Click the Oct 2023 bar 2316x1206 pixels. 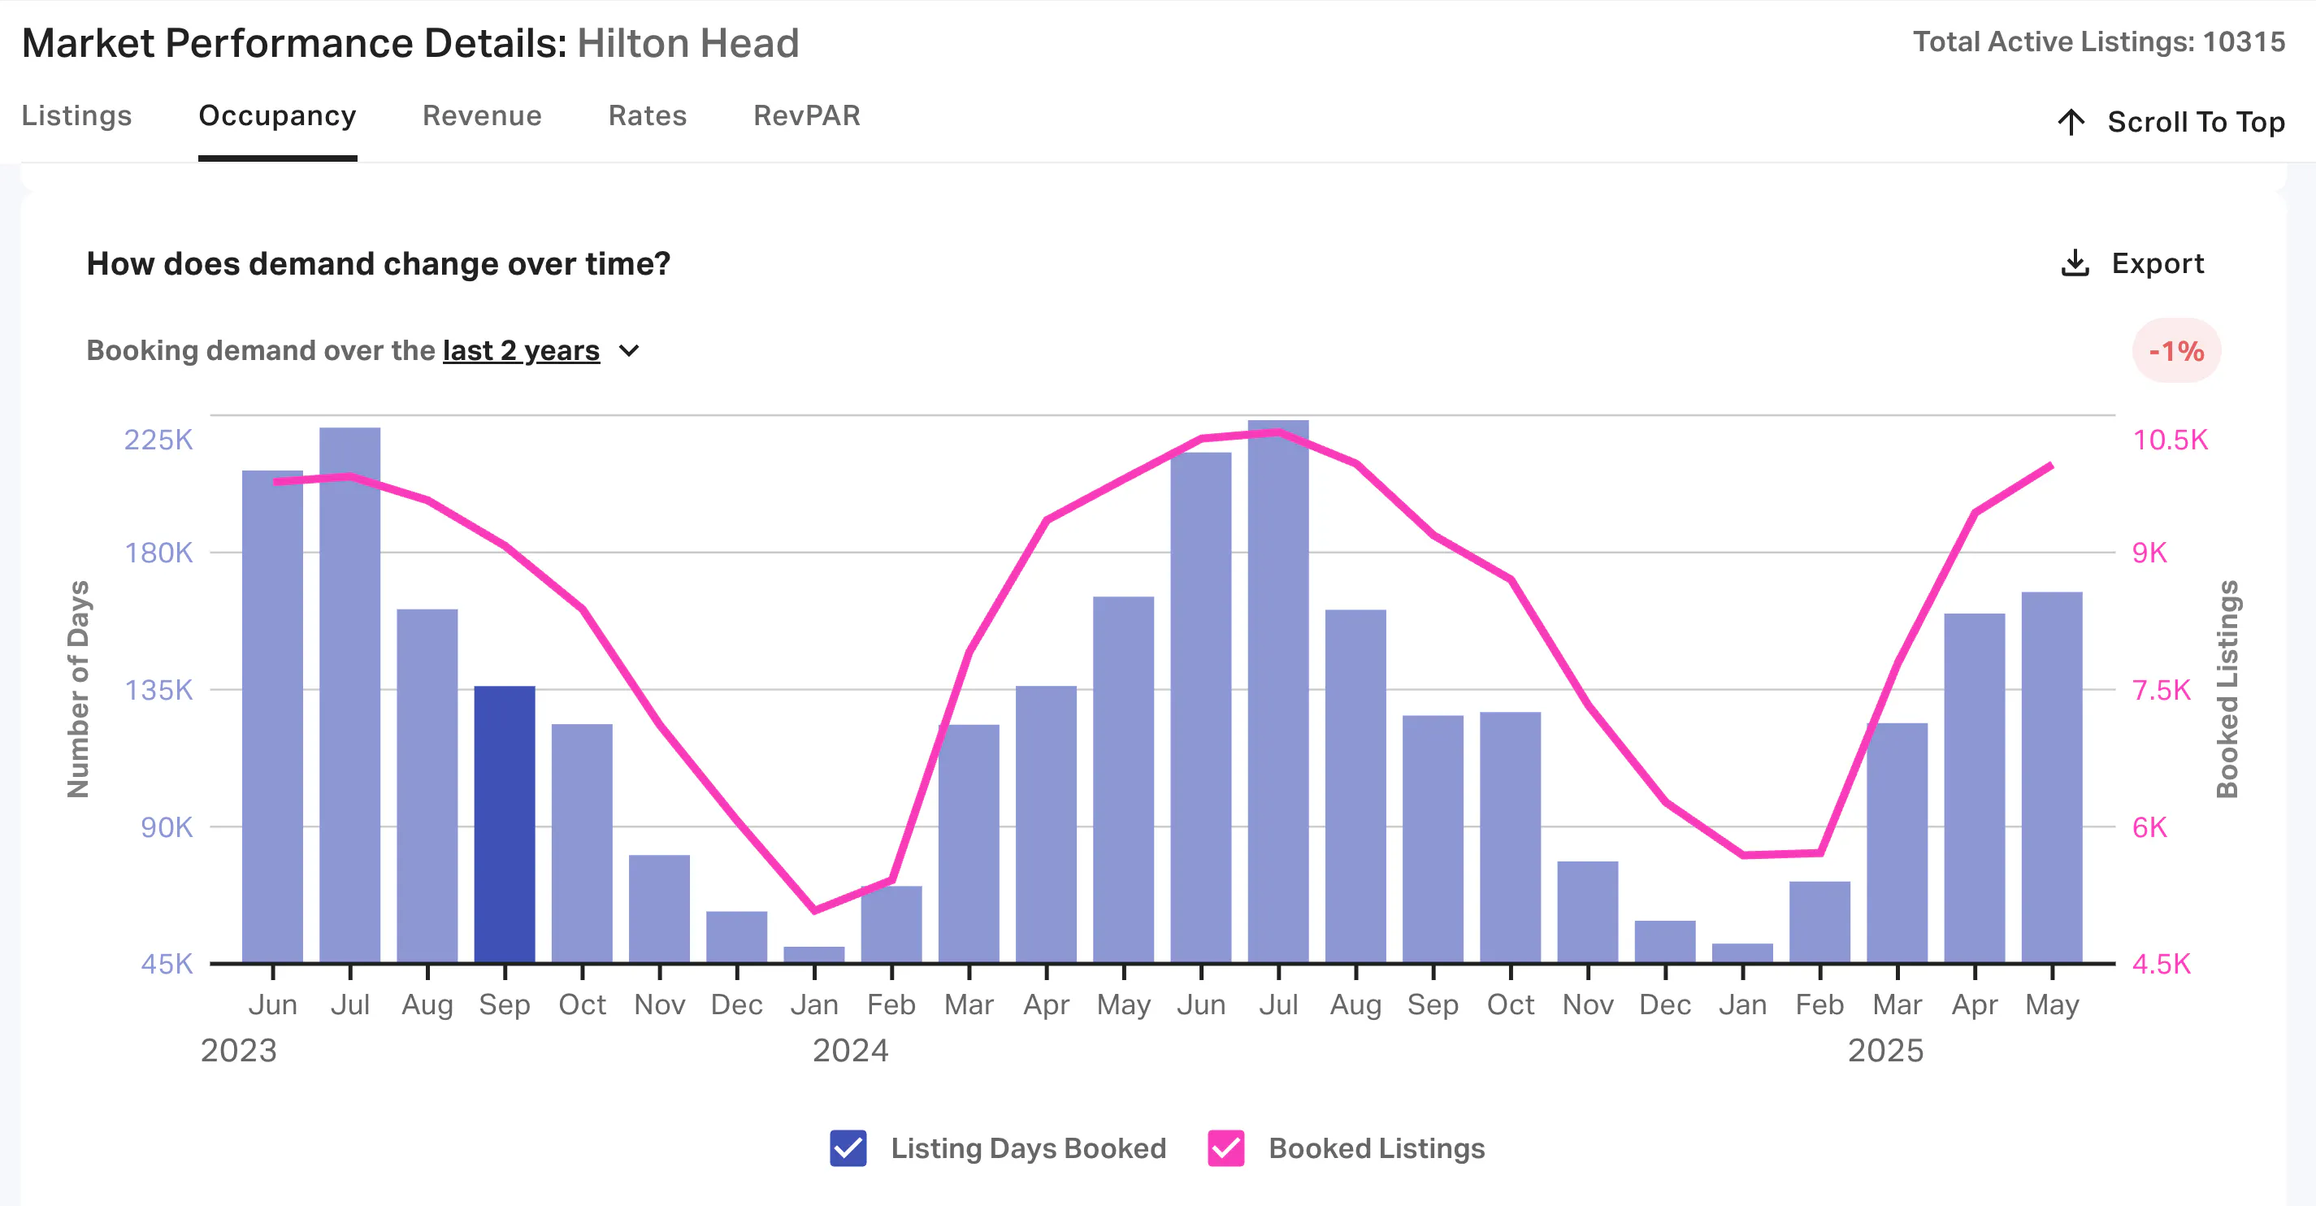pyautogui.click(x=582, y=844)
